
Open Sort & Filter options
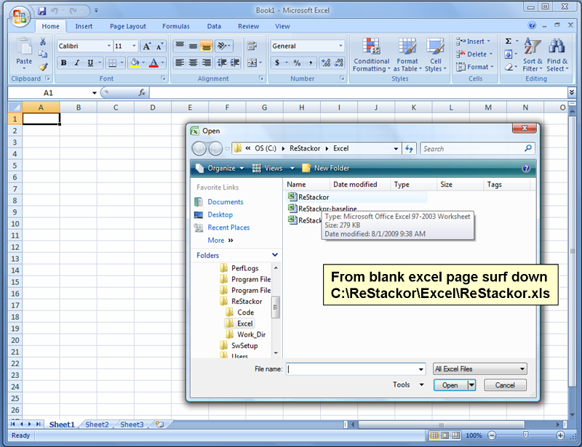coord(533,55)
